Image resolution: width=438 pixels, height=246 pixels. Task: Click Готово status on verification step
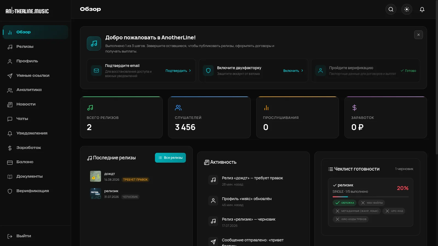(x=408, y=71)
